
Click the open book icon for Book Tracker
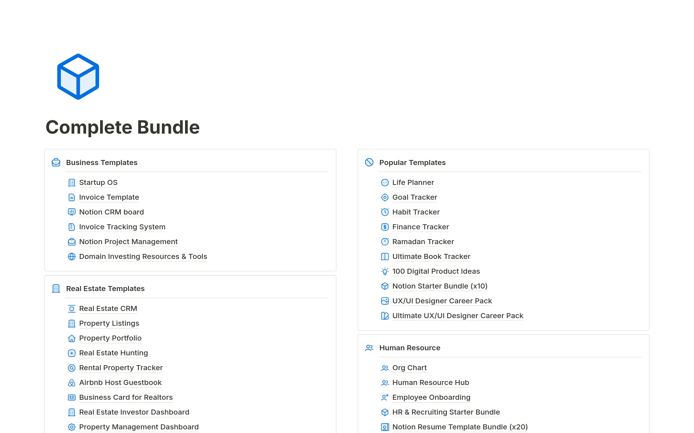tap(385, 257)
